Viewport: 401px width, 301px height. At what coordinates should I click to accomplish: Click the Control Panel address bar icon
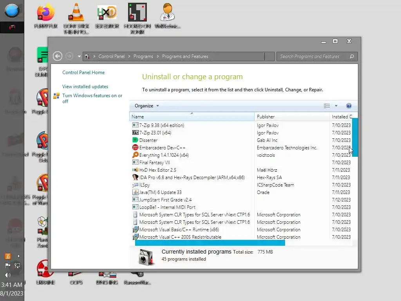(87, 56)
